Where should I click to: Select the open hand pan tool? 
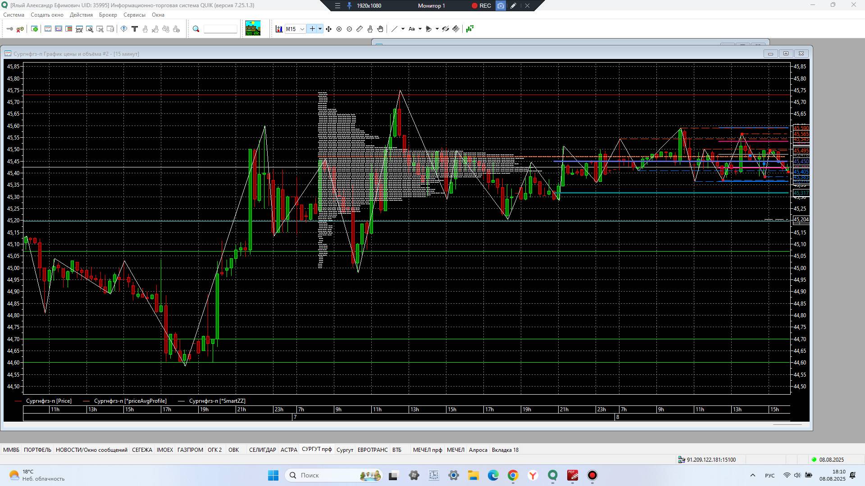(380, 29)
